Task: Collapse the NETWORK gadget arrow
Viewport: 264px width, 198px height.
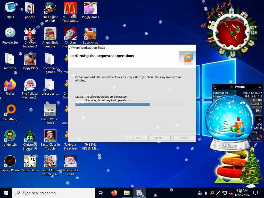Action: pos(260,87)
